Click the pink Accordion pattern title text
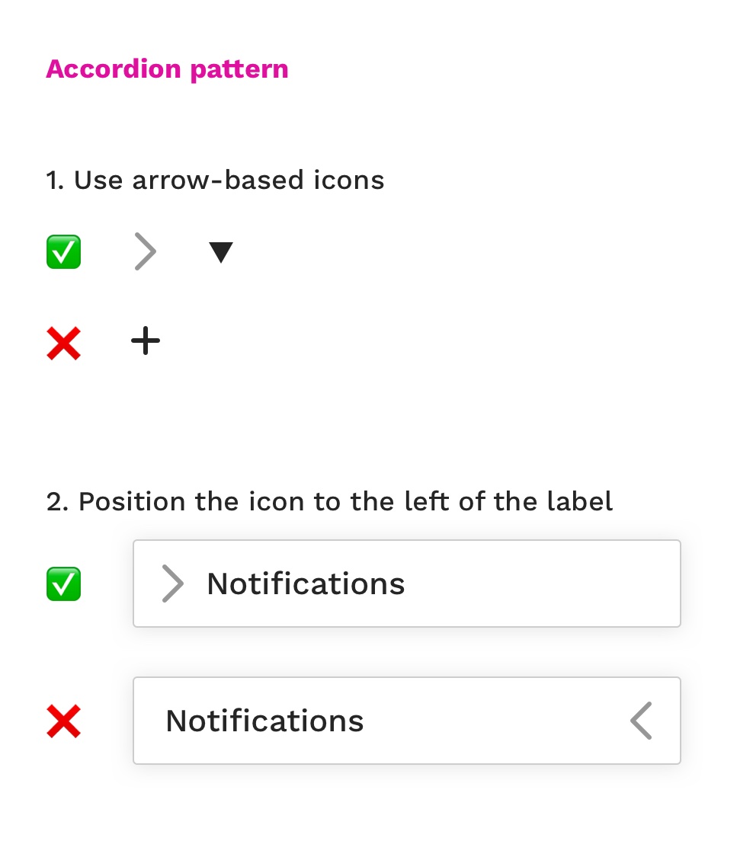753x841 pixels. (x=167, y=69)
